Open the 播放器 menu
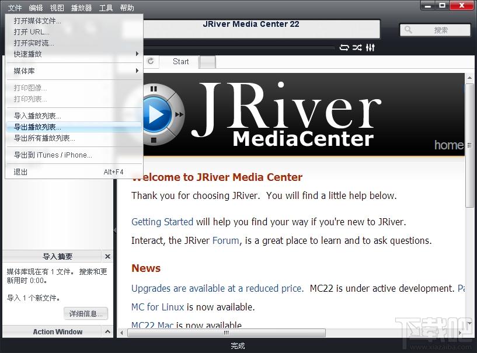Image resolution: width=477 pixels, height=353 pixels. (81, 8)
